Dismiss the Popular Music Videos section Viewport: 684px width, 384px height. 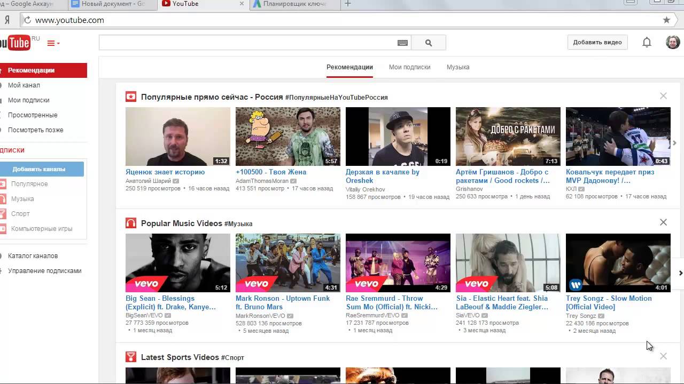[x=663, y=222]
